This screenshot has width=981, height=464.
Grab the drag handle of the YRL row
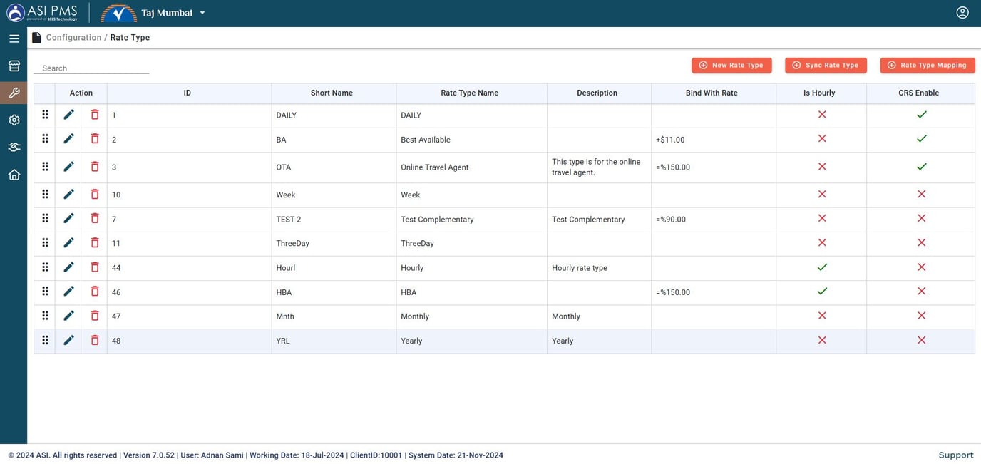(x=45, y=340)
